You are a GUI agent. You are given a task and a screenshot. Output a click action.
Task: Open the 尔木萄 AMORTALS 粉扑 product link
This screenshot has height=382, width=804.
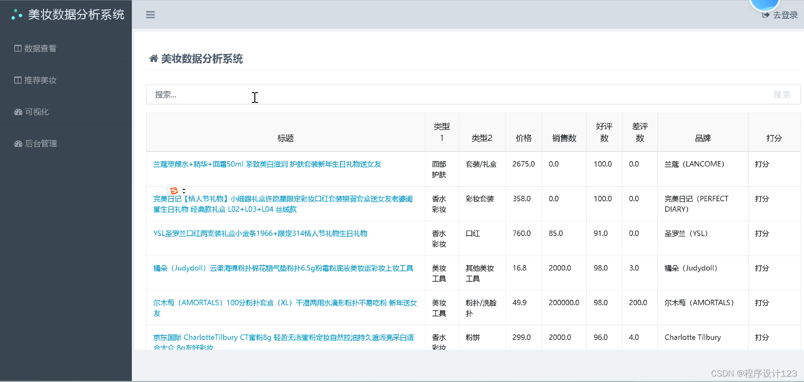coord(285,308)
